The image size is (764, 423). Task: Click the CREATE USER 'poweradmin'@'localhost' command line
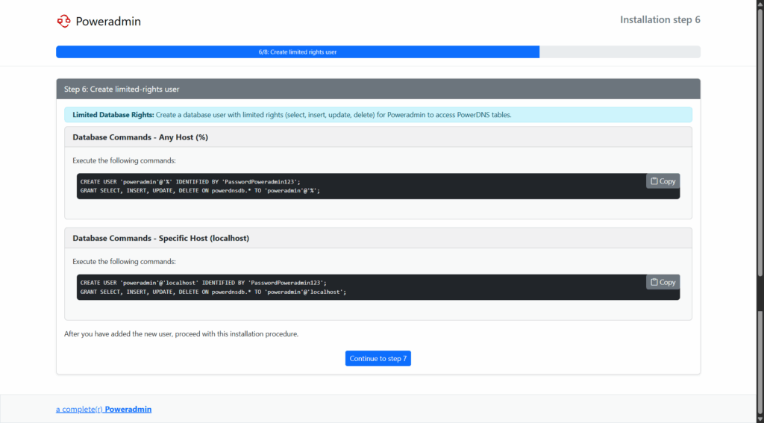[x=204, y=283]
